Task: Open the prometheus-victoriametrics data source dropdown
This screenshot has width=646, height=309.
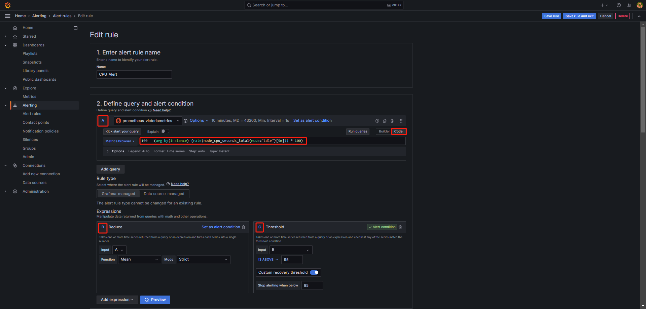Action: click(x=148, y=121)
